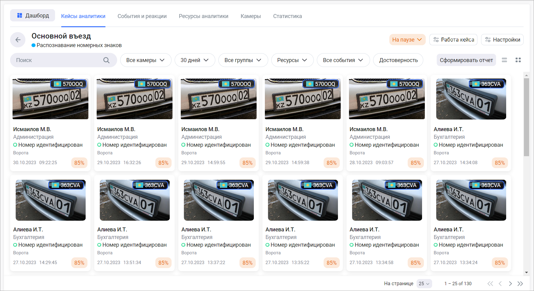Expand the 30 дней period dropdown
This screenshot has width=534, height=291.
tap(195, 60)
